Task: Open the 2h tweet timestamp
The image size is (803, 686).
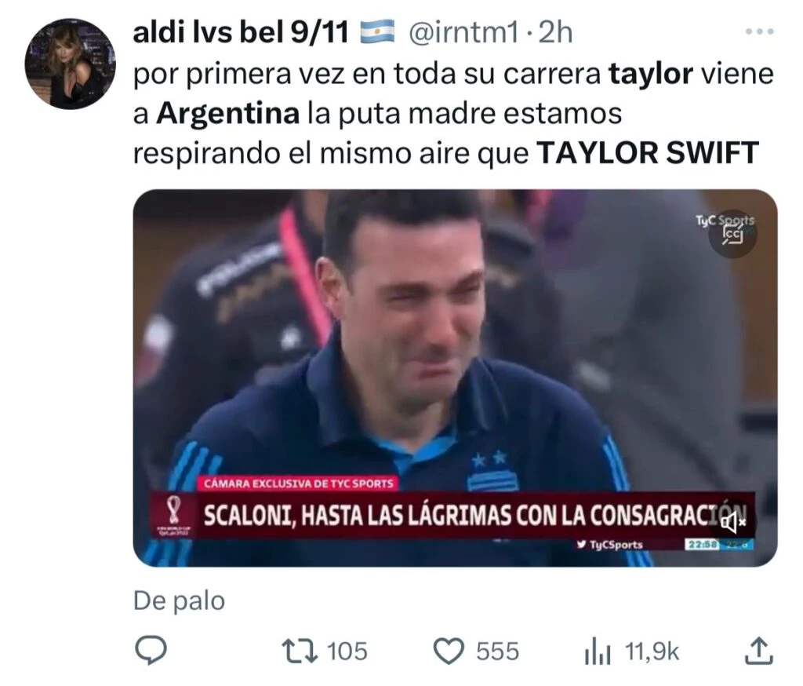Action: click(556, 33)
